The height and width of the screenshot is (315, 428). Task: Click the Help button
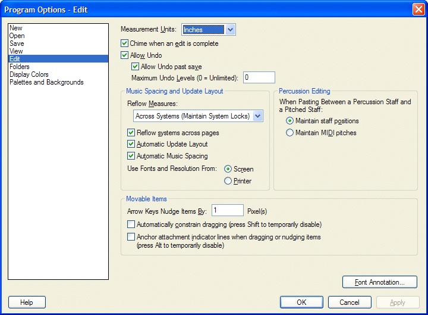[x=27, y=302]
